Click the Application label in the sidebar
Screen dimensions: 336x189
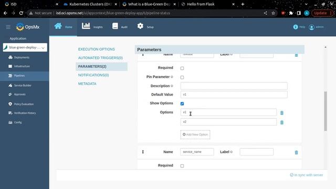point(18,38)
